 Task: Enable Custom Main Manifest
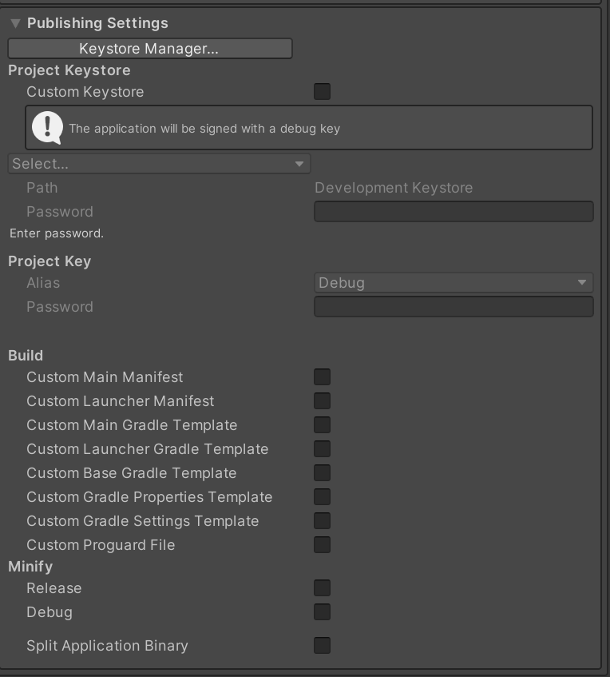[x=322, y=376]
